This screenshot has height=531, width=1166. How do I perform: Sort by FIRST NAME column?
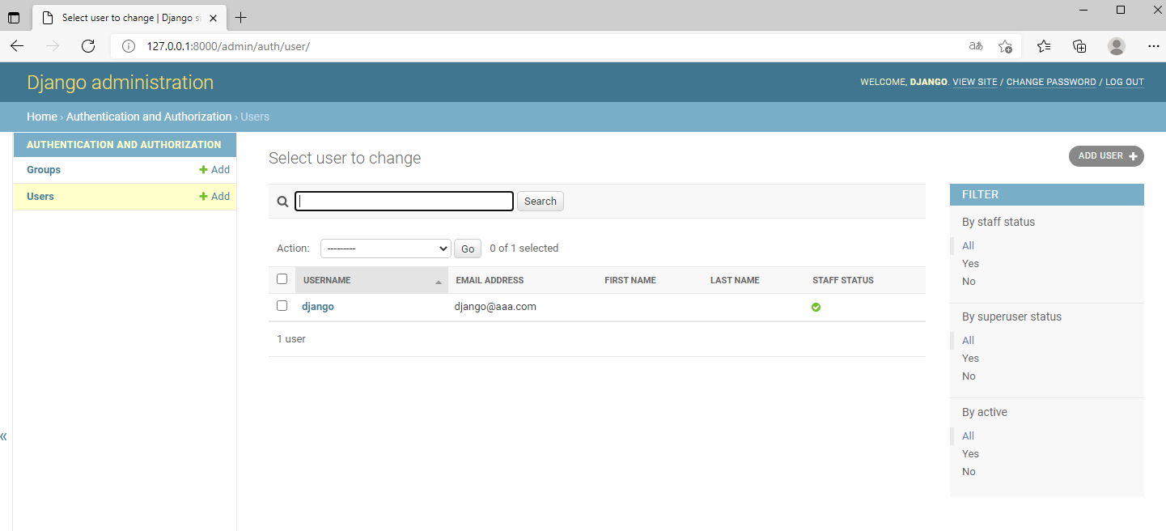pyautogui.click(x=630, y=280)
